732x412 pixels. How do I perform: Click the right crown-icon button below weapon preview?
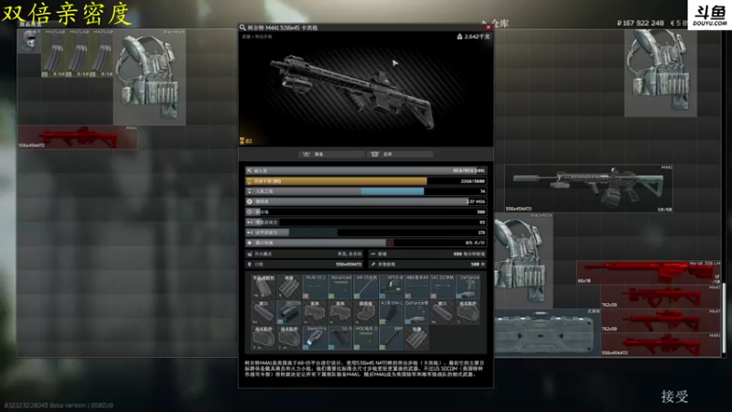400,154
